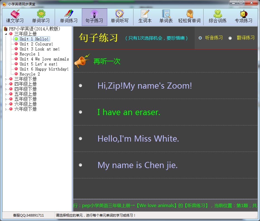The width and height of the screenshot is (260, 221).
Task: Select the 听音练习 listening practice radio button
Action: [200, 38]
